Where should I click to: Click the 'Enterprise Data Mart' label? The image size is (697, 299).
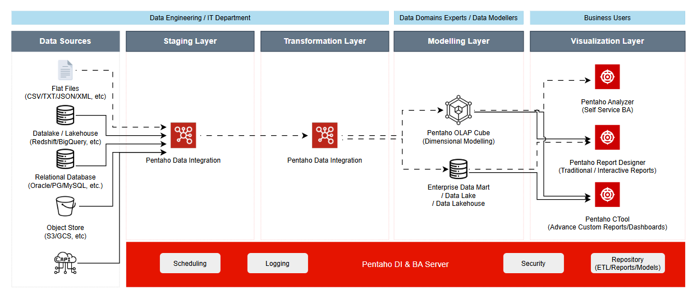coord(458,188)
